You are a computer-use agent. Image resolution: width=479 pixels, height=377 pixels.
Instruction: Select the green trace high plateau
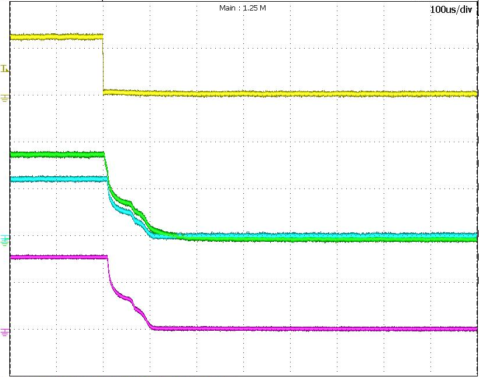(56, 155)
